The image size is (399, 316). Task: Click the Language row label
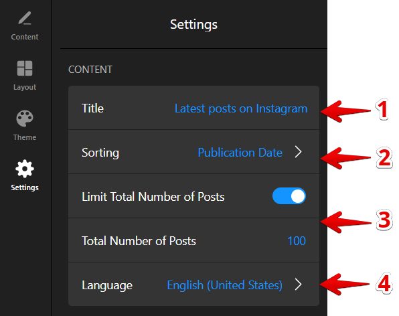click(107, 285)
